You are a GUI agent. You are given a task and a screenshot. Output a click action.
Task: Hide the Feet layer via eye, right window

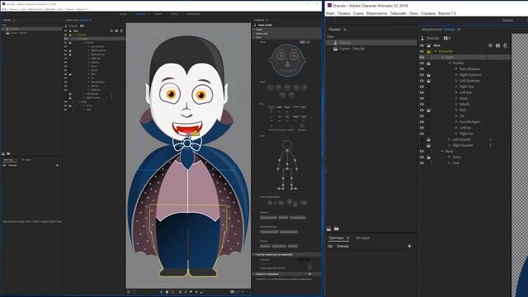coord(422,163)
